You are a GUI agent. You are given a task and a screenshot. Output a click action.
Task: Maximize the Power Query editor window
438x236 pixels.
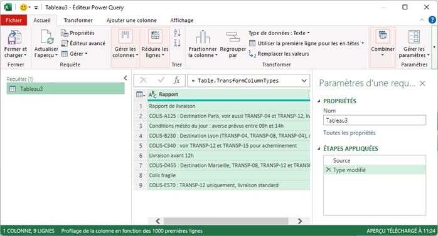pos(405,7)
